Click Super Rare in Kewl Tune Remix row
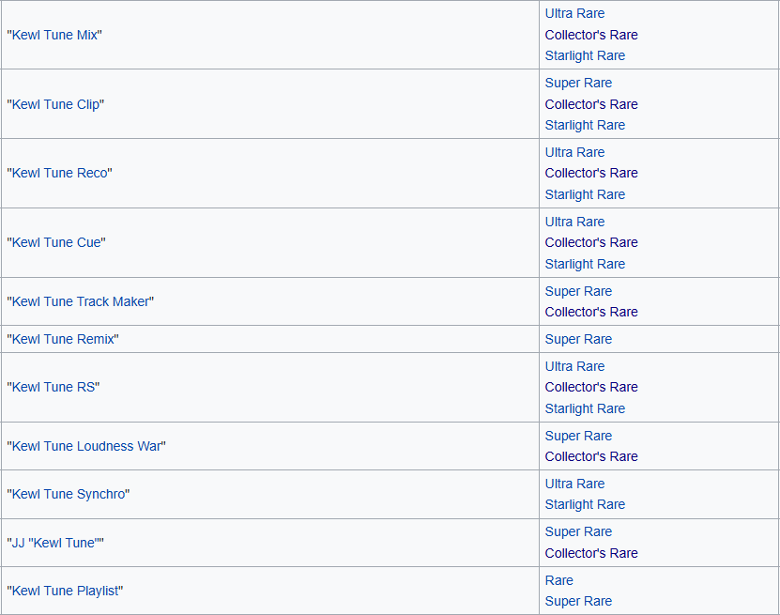Image resolution: width=780 pixels, height=615 pixels. point(578,339)
